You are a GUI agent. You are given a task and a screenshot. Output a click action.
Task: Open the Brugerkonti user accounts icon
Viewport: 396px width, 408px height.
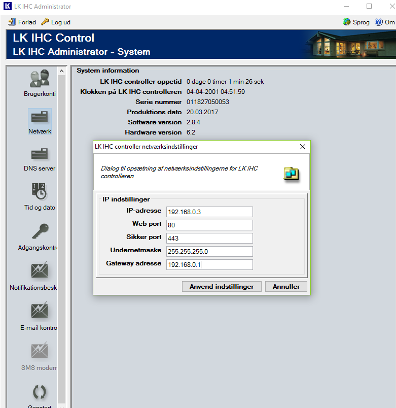pos(40,79)
